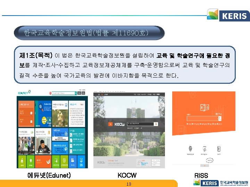Click the bold phrase 교육 및 학술연구에 필요한 정
250x187 pixels.
pos(193,55)
